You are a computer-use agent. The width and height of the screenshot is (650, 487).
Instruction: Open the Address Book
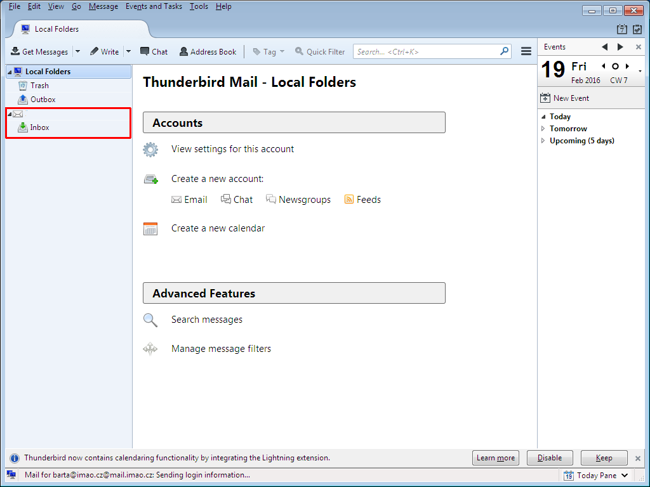tap(208, 51)
